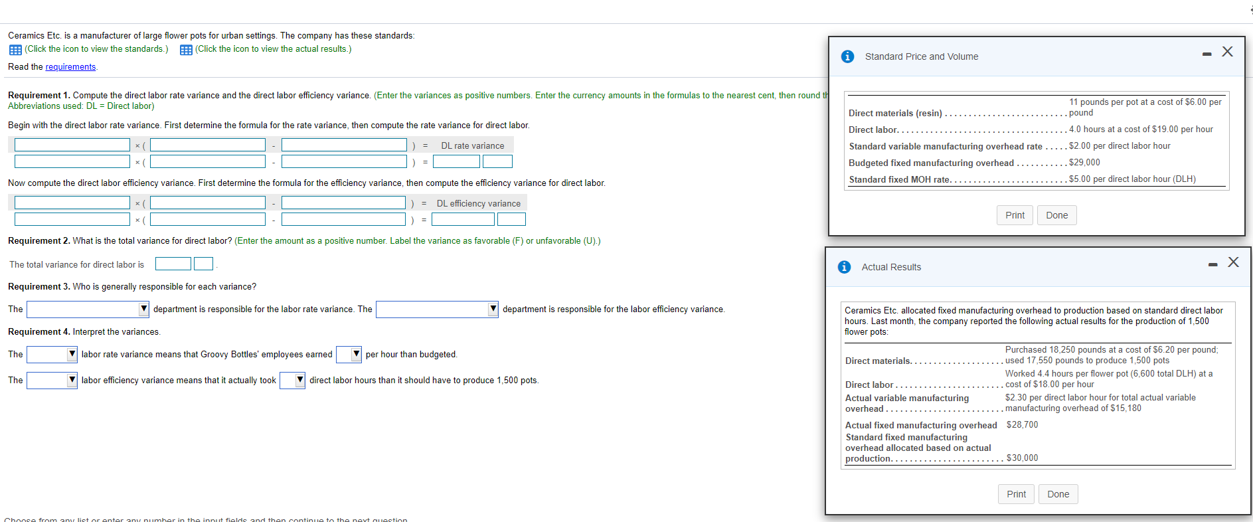Click the 'Standard Price and Volume' dialog title
1253x522 pixels.
(922, 56)
